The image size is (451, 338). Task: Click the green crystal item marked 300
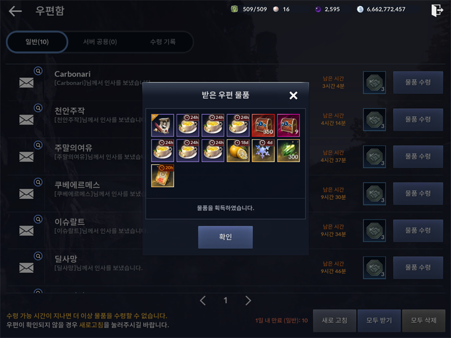click(289, 150)
